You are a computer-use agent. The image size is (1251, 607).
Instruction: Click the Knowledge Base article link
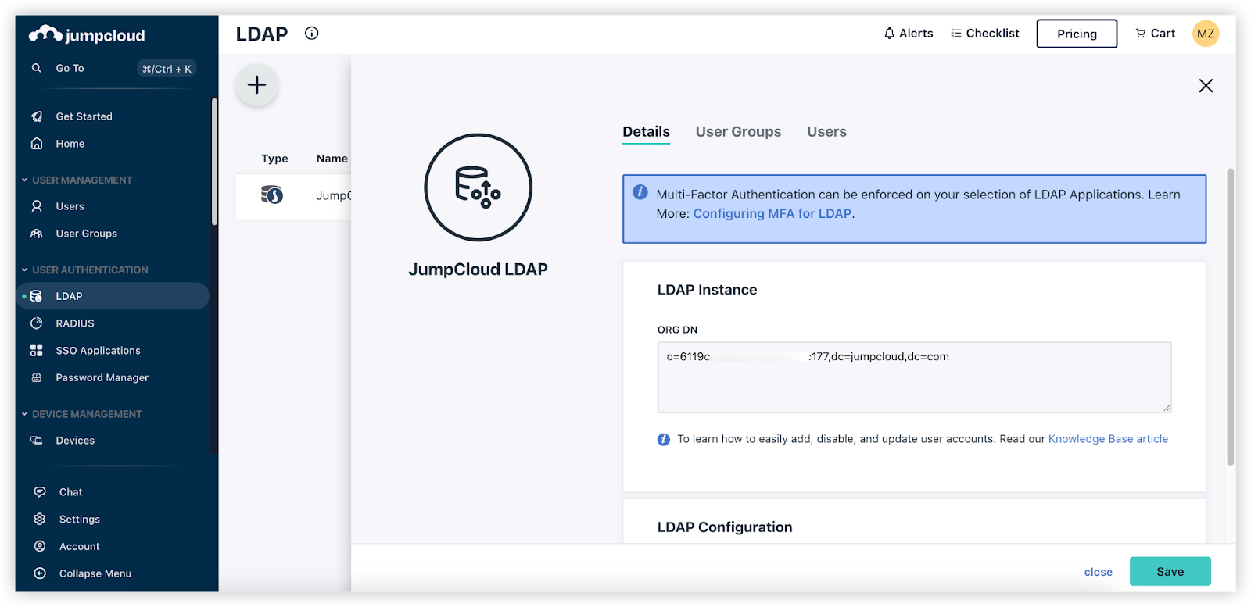(x=1107, y=439)
